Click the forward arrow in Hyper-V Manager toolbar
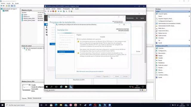This screenshot has width=191, height=107. pyautogui.click(x=4, y=6)
